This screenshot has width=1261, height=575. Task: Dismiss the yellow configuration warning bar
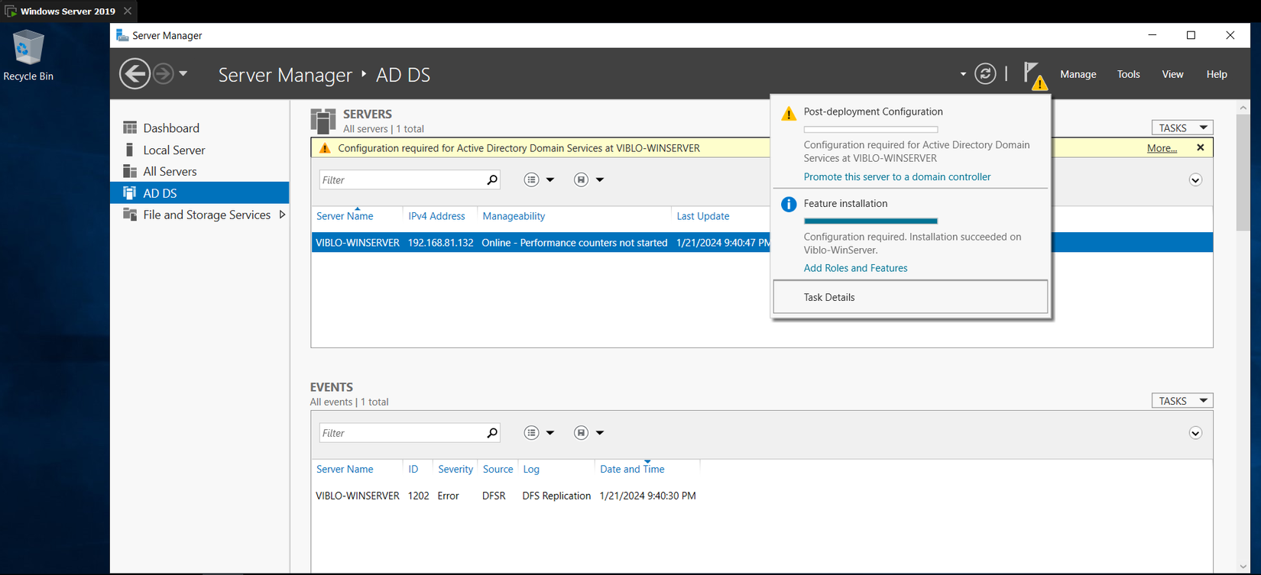1201,147
